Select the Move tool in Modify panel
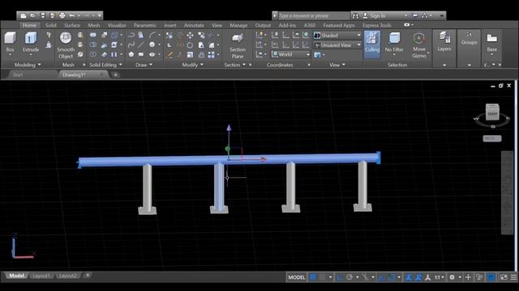This screenshot has height=291, width=519. click(x=191, y=35)
